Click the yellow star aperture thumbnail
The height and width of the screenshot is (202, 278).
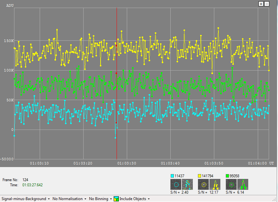pos(203,184)
